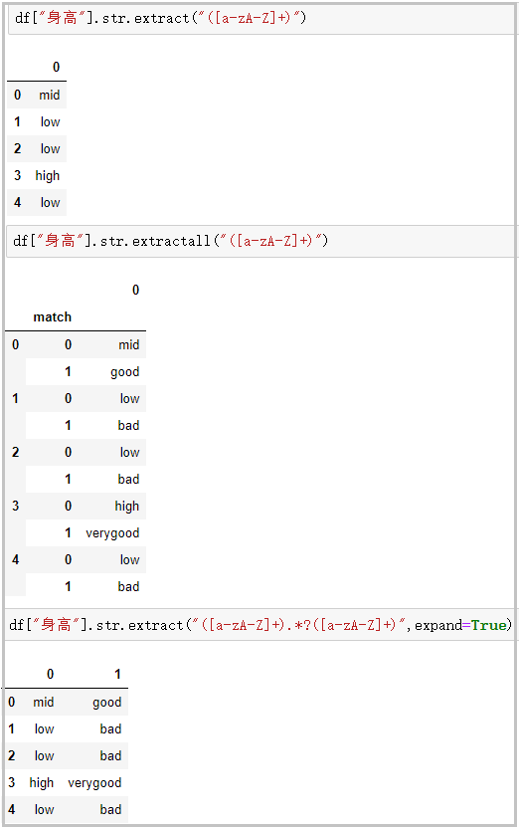This screenshot has height=829, width=519.
Task: Click the first code cell with str.extract
Action: pos(261,19)
